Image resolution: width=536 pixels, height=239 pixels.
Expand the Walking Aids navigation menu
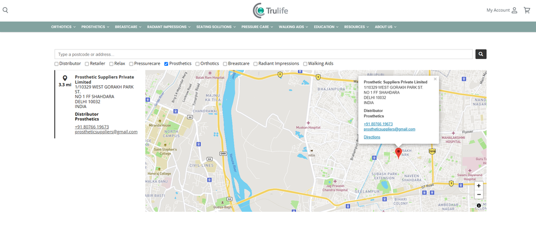pos(293,27)
